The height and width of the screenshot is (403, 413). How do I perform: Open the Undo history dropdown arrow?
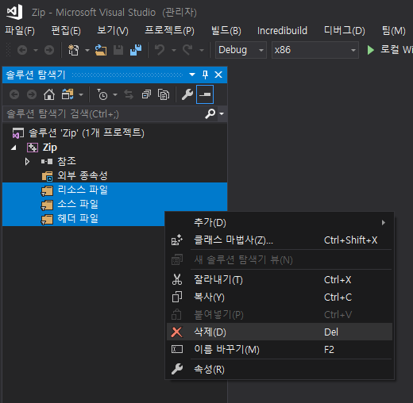[x=174, y=50]
